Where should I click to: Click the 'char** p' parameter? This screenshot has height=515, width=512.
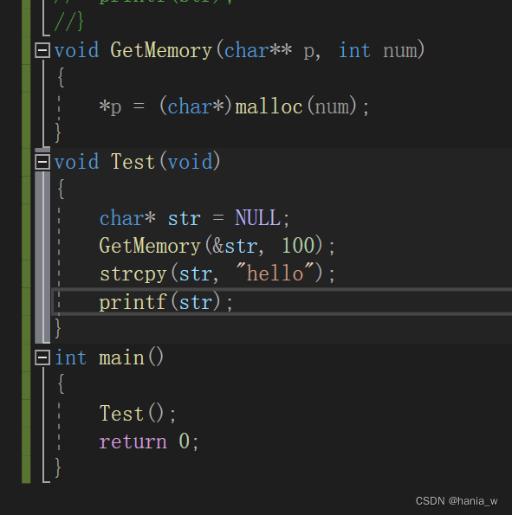(269, 51)
